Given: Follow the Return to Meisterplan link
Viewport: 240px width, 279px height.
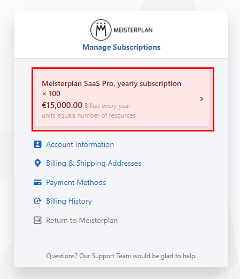Looking at the screenshot, I should pos(82,221).
